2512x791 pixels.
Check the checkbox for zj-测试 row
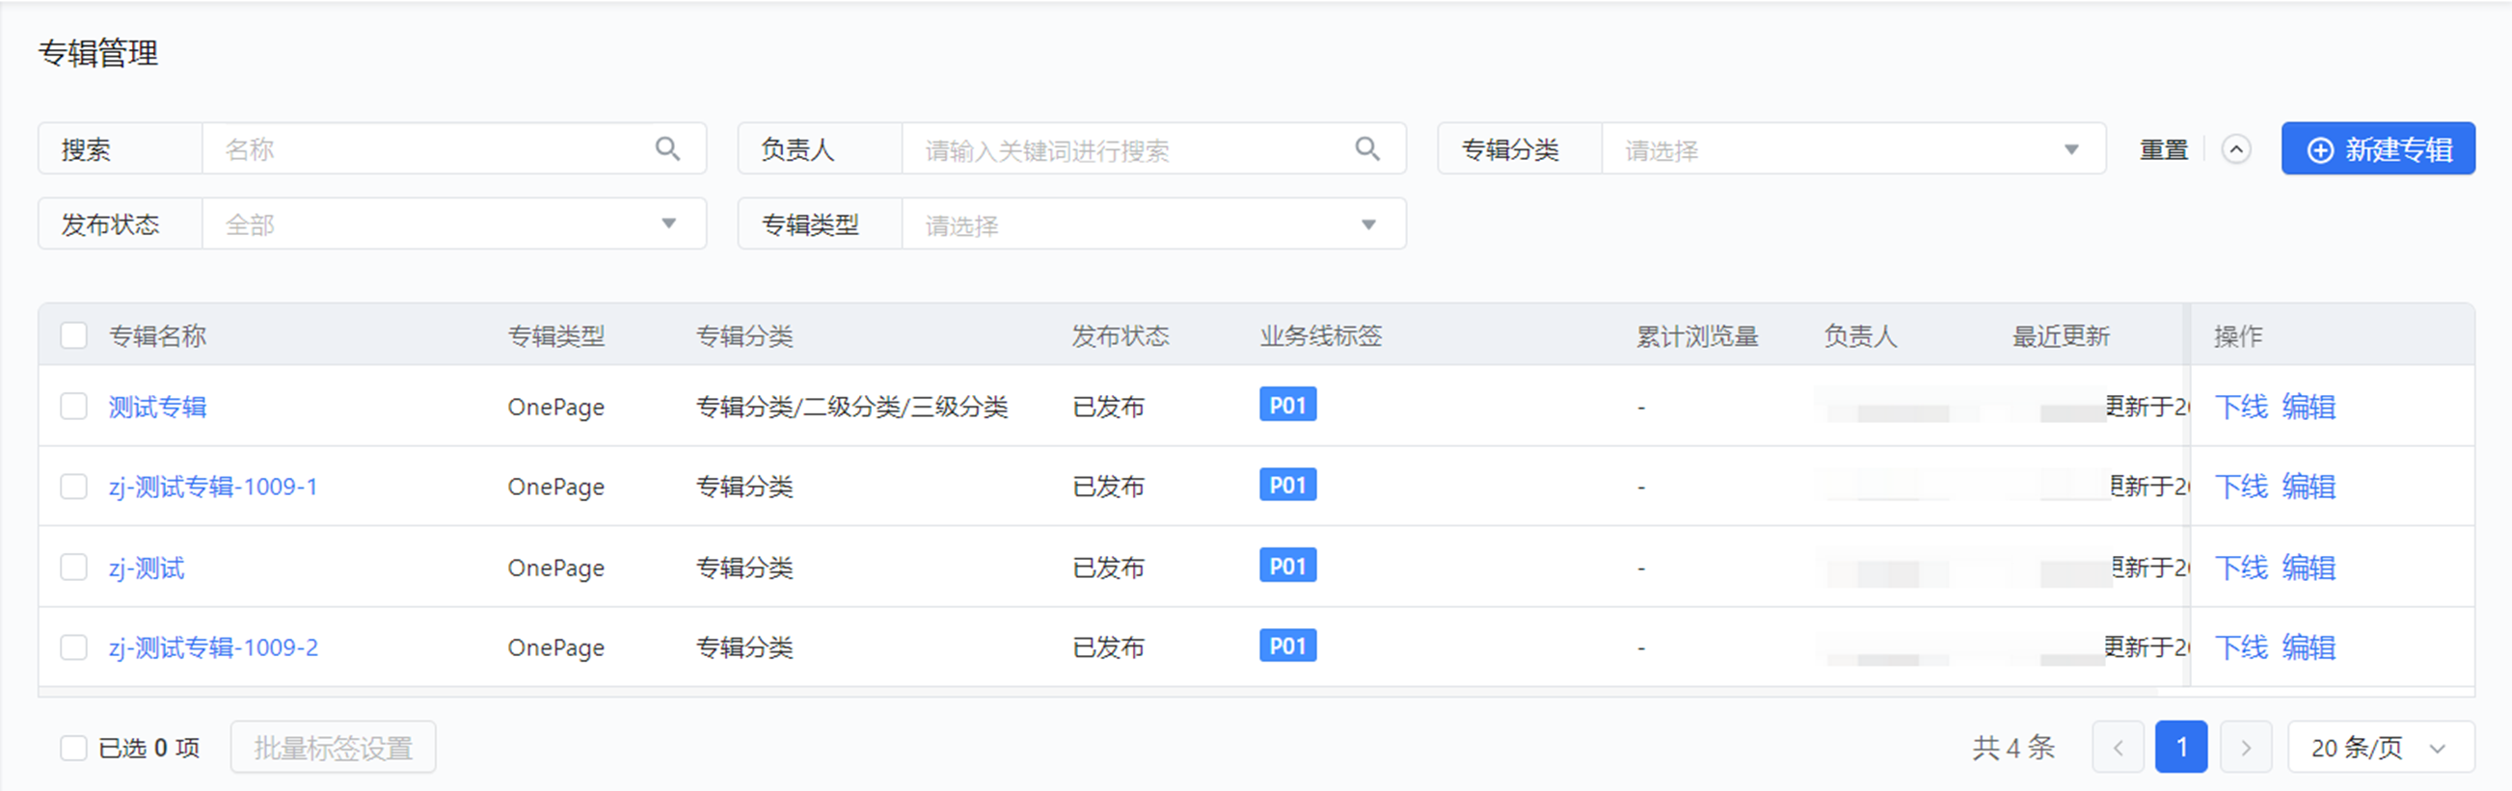tap(74, 567)
